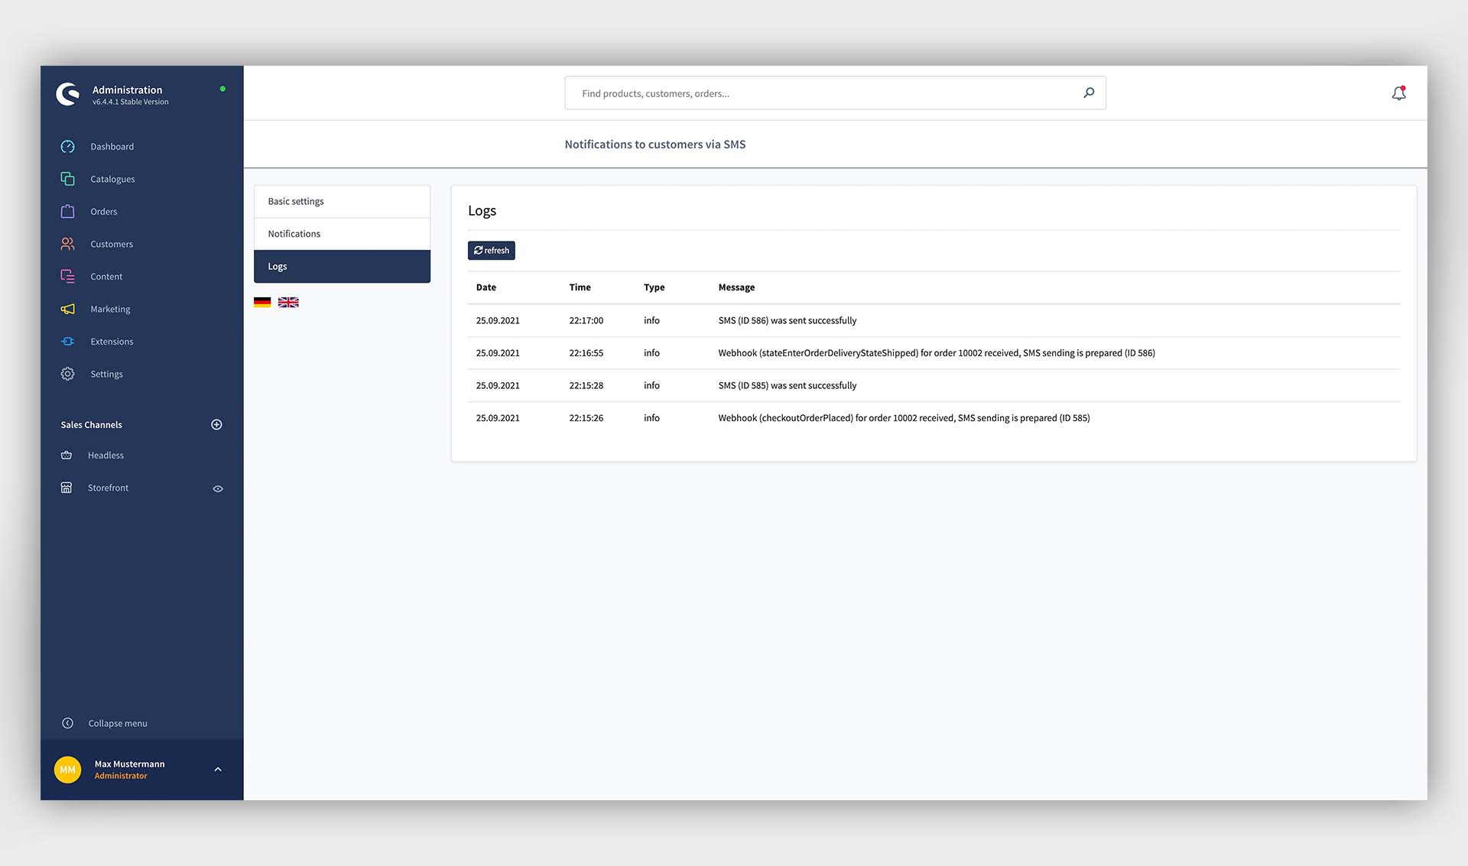
Task: Click the green online status dot
Action: (222, 89)
